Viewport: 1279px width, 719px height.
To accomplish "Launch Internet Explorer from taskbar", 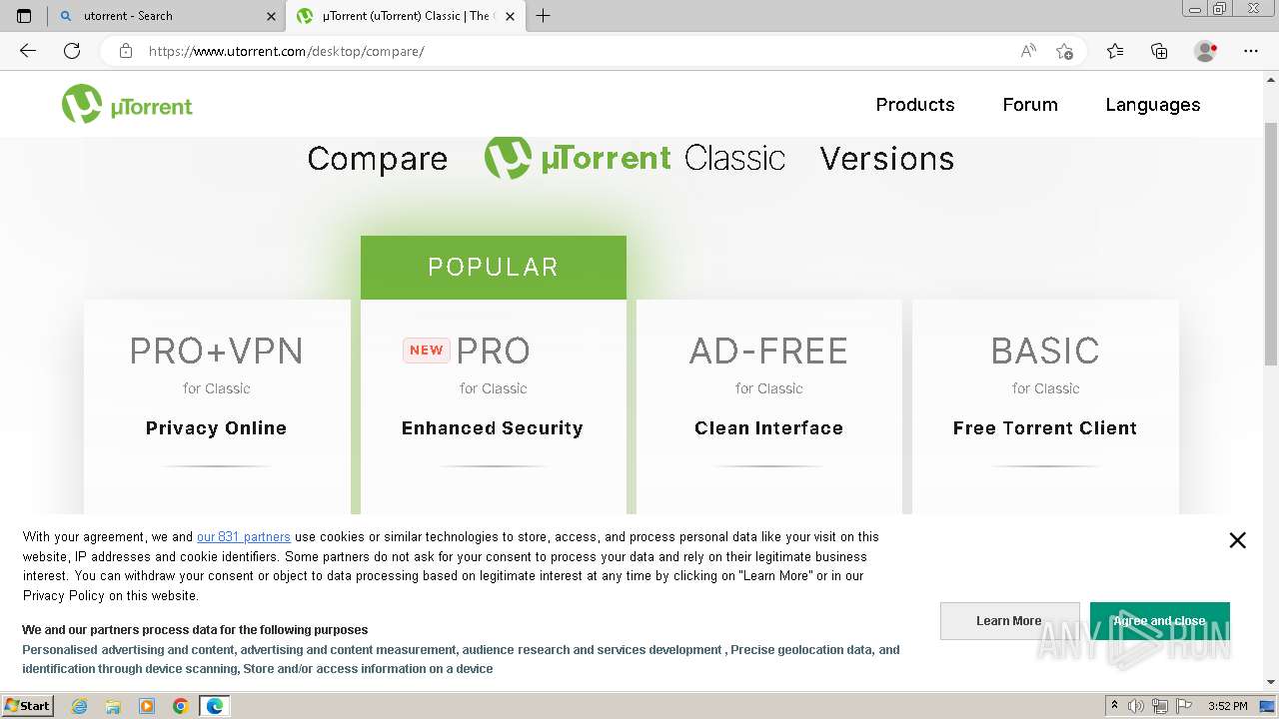I will tap(79, 706).
